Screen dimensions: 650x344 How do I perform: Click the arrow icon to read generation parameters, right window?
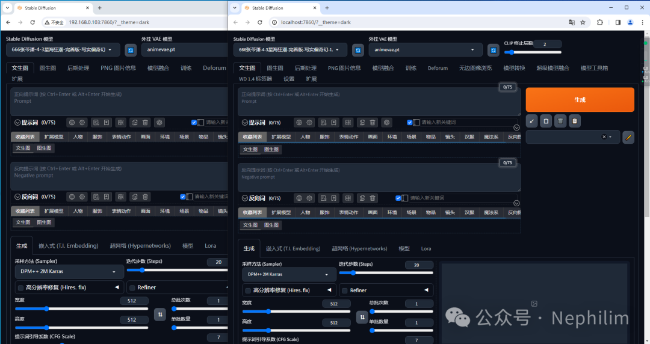click(x=531, y=121)
